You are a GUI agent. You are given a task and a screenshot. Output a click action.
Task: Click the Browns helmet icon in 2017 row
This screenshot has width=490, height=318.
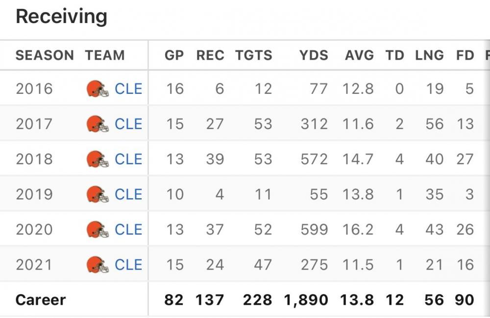click(x=98, y=124)
